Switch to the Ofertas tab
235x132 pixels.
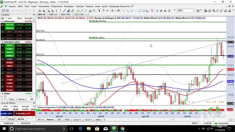tap(11, 119)
